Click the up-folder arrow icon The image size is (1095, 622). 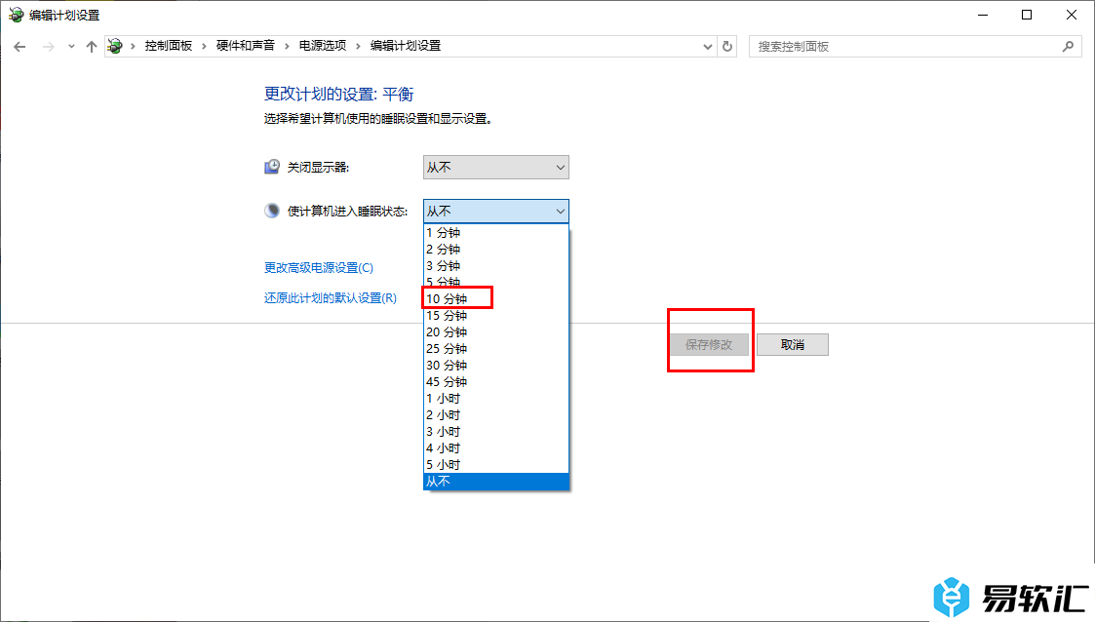click(x=92, y=47)
